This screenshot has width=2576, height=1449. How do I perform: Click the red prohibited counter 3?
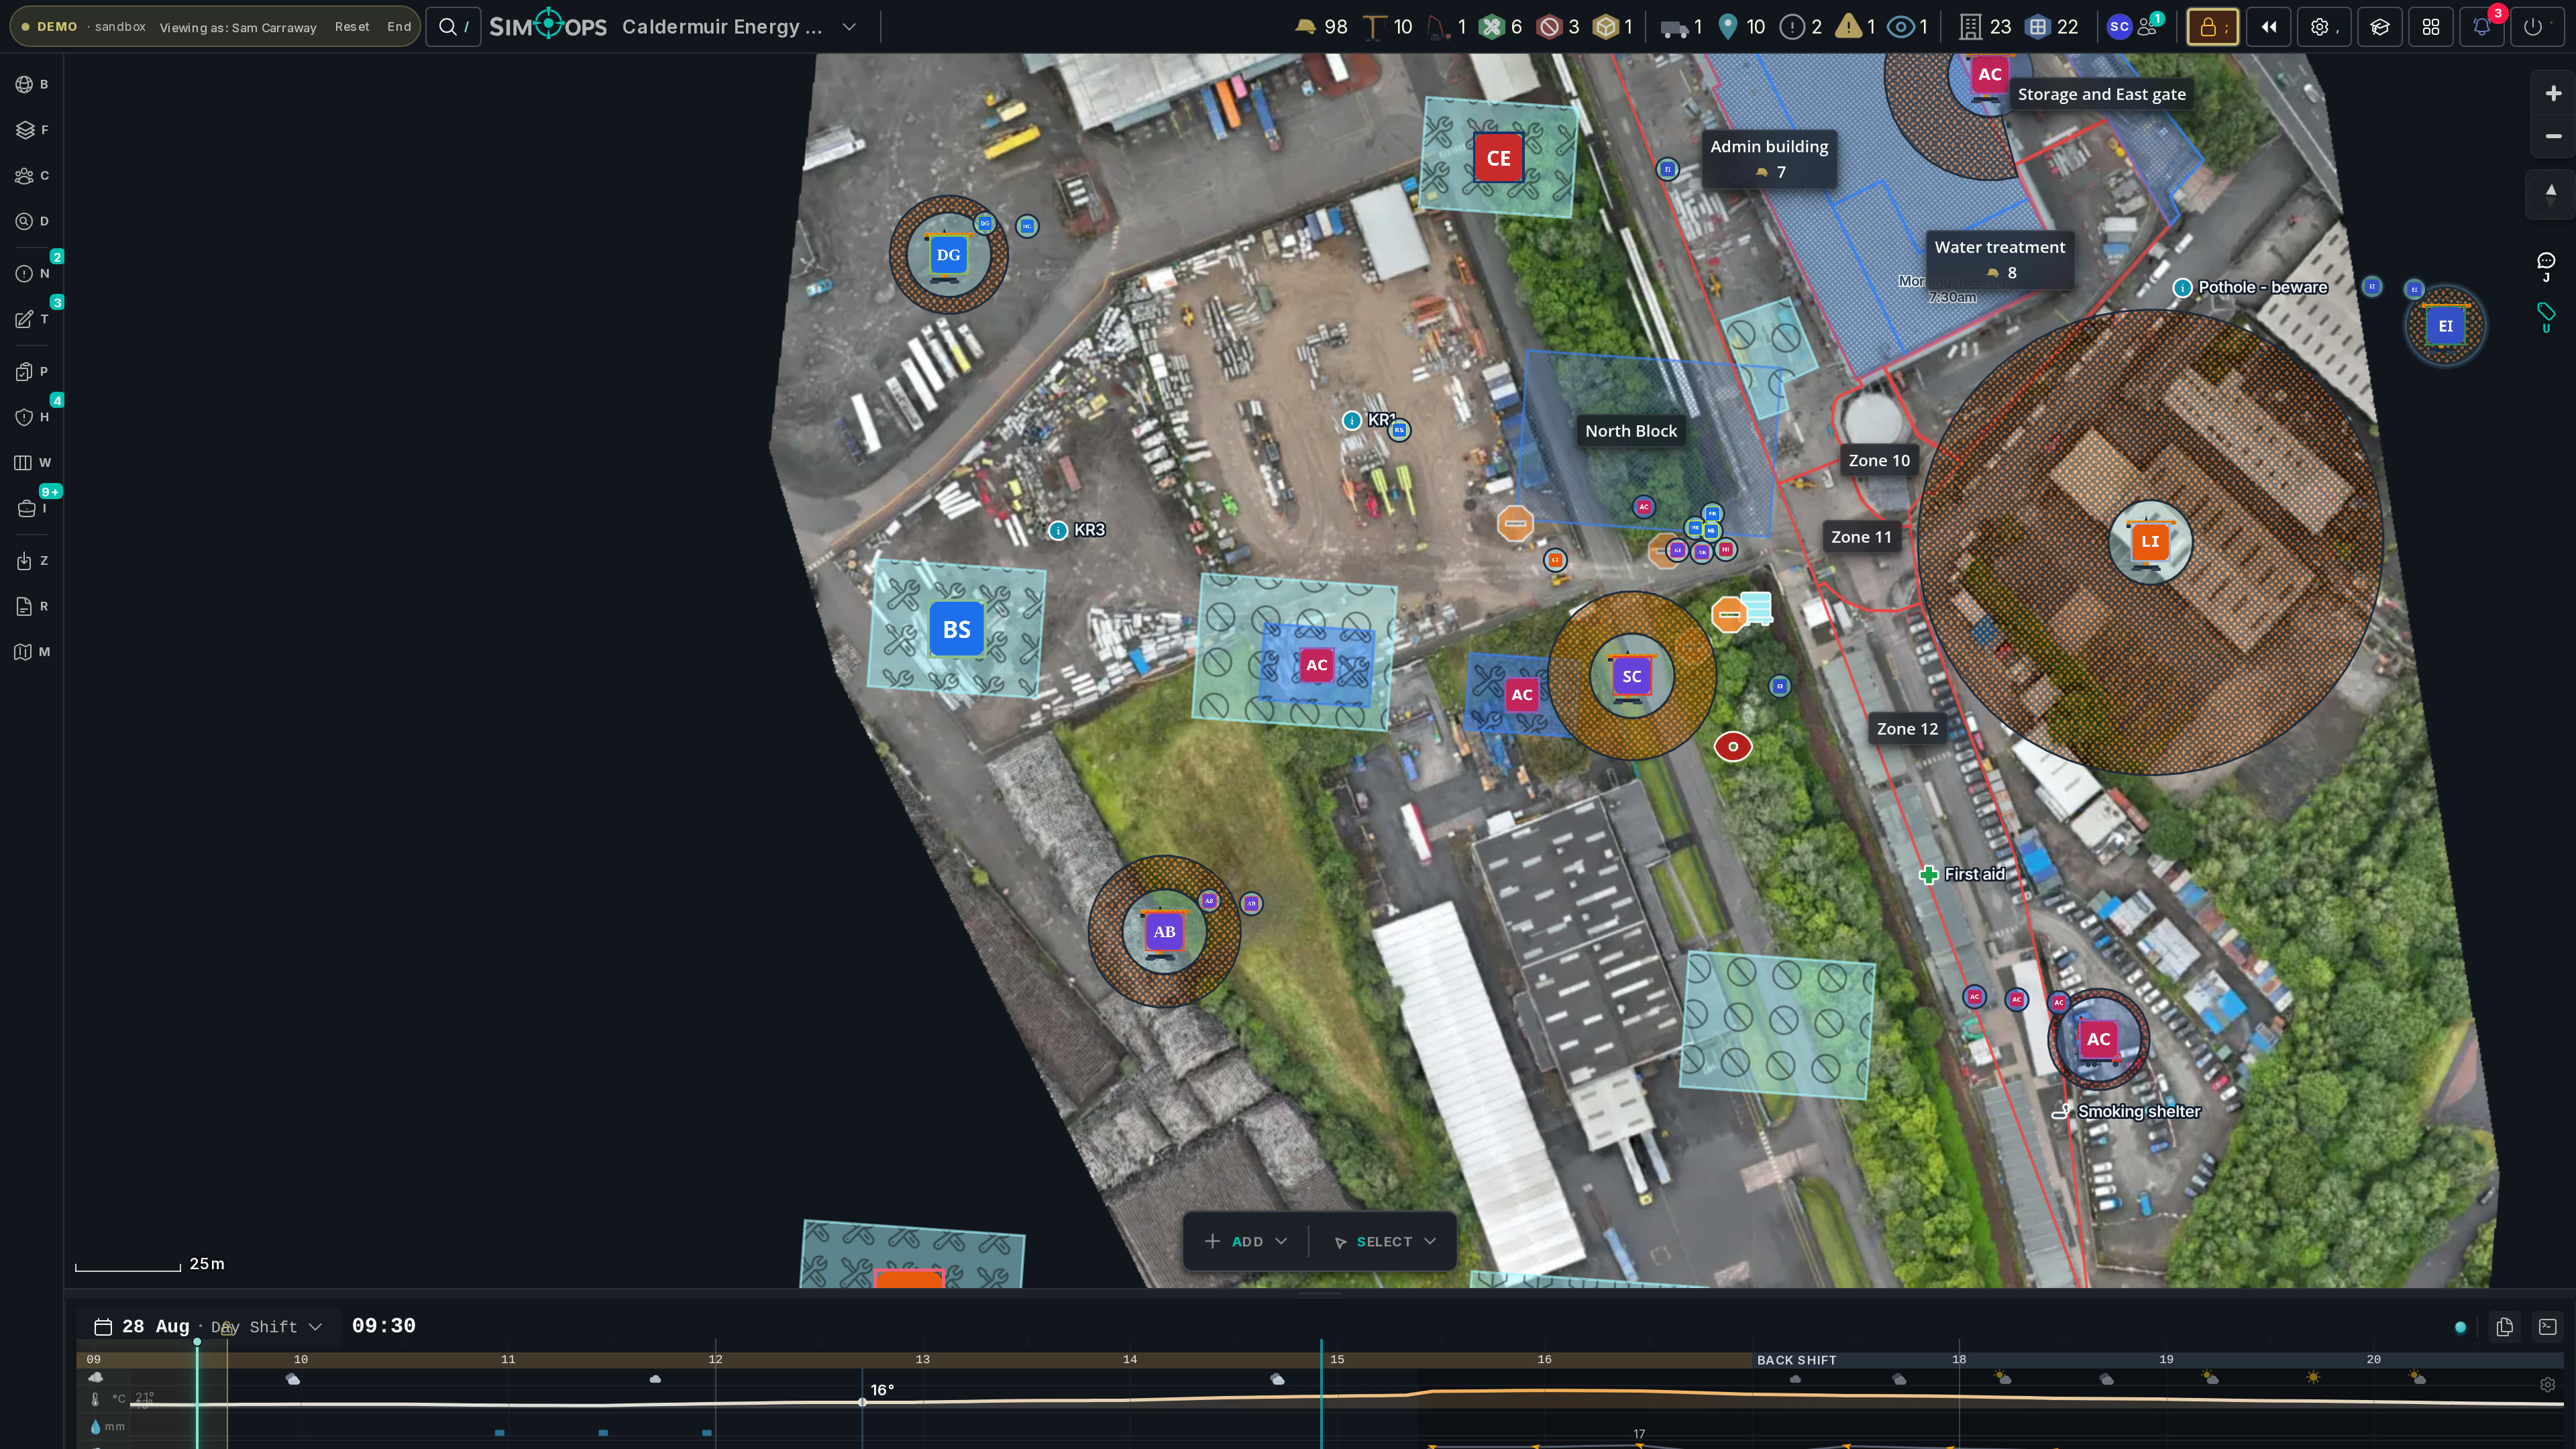(x=1559, y=27)
